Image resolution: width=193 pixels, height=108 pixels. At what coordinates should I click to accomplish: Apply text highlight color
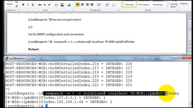coord(62,5)
